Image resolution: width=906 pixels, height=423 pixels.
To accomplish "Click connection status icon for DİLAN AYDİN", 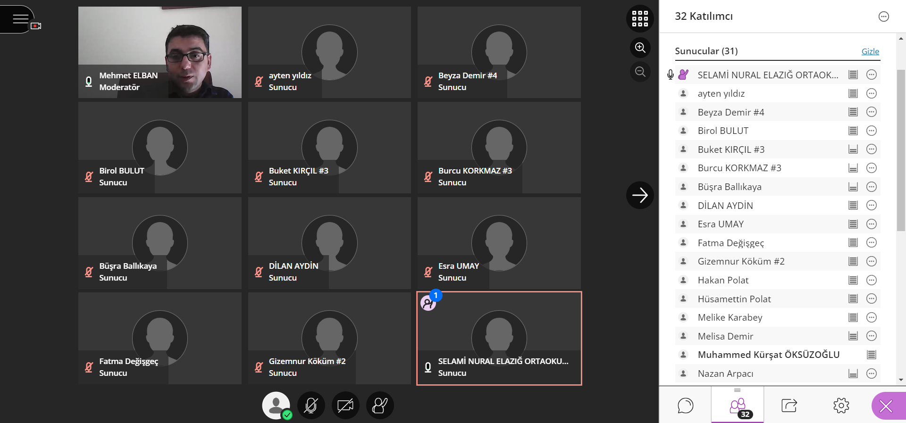I will tap(853, 205).
